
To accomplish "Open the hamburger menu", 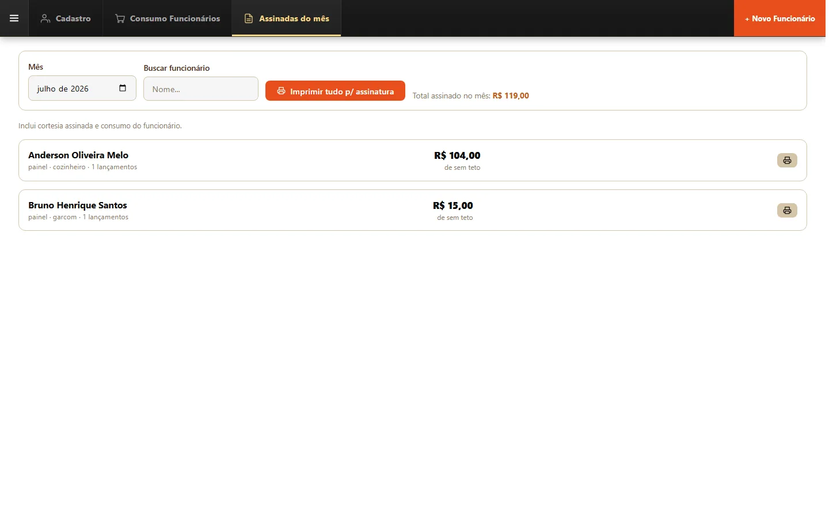I will pos(14,18).
